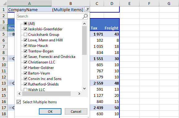Collapse the pivot group in row 9
This screenshot has width=179, height=118.
[10, 59]
